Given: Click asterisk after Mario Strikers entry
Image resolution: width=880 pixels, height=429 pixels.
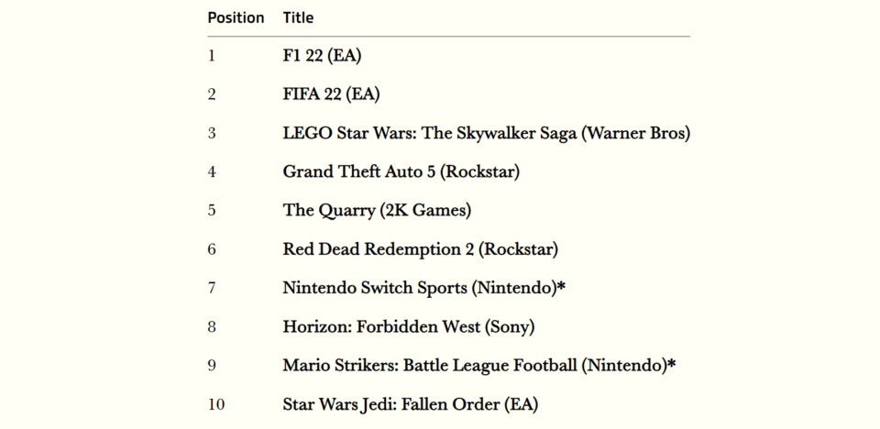Looking at the screenshot, I should 671,364.
